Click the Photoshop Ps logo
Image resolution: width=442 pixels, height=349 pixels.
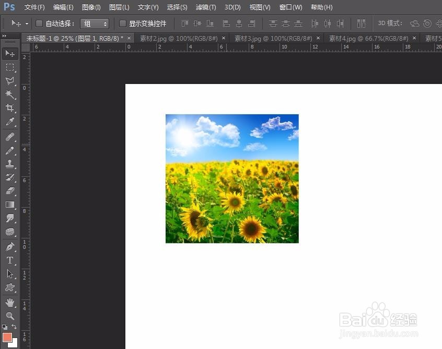click(9, 6)
